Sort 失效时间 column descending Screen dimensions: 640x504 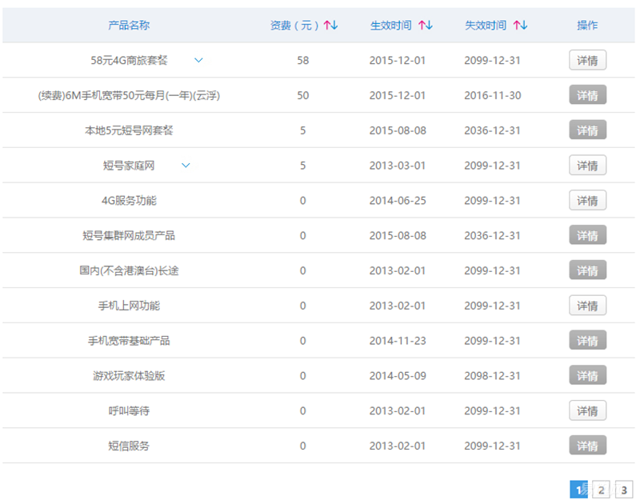click(526, 25)
